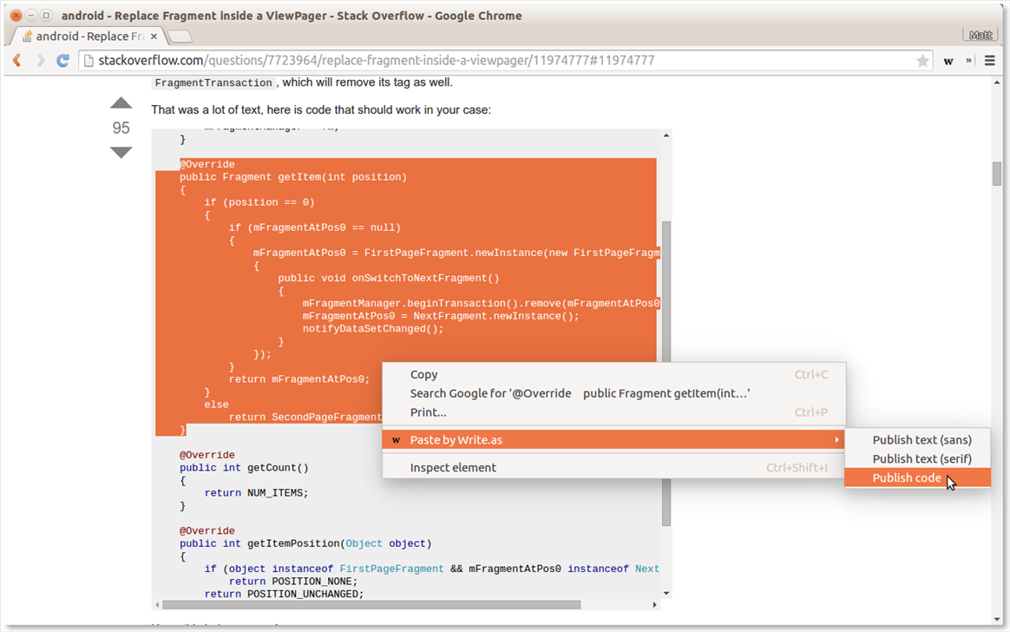Click the Write.as extension icon in toolbar
Image resolution: width=1010 pixels, height=632 pixels.
948,61
